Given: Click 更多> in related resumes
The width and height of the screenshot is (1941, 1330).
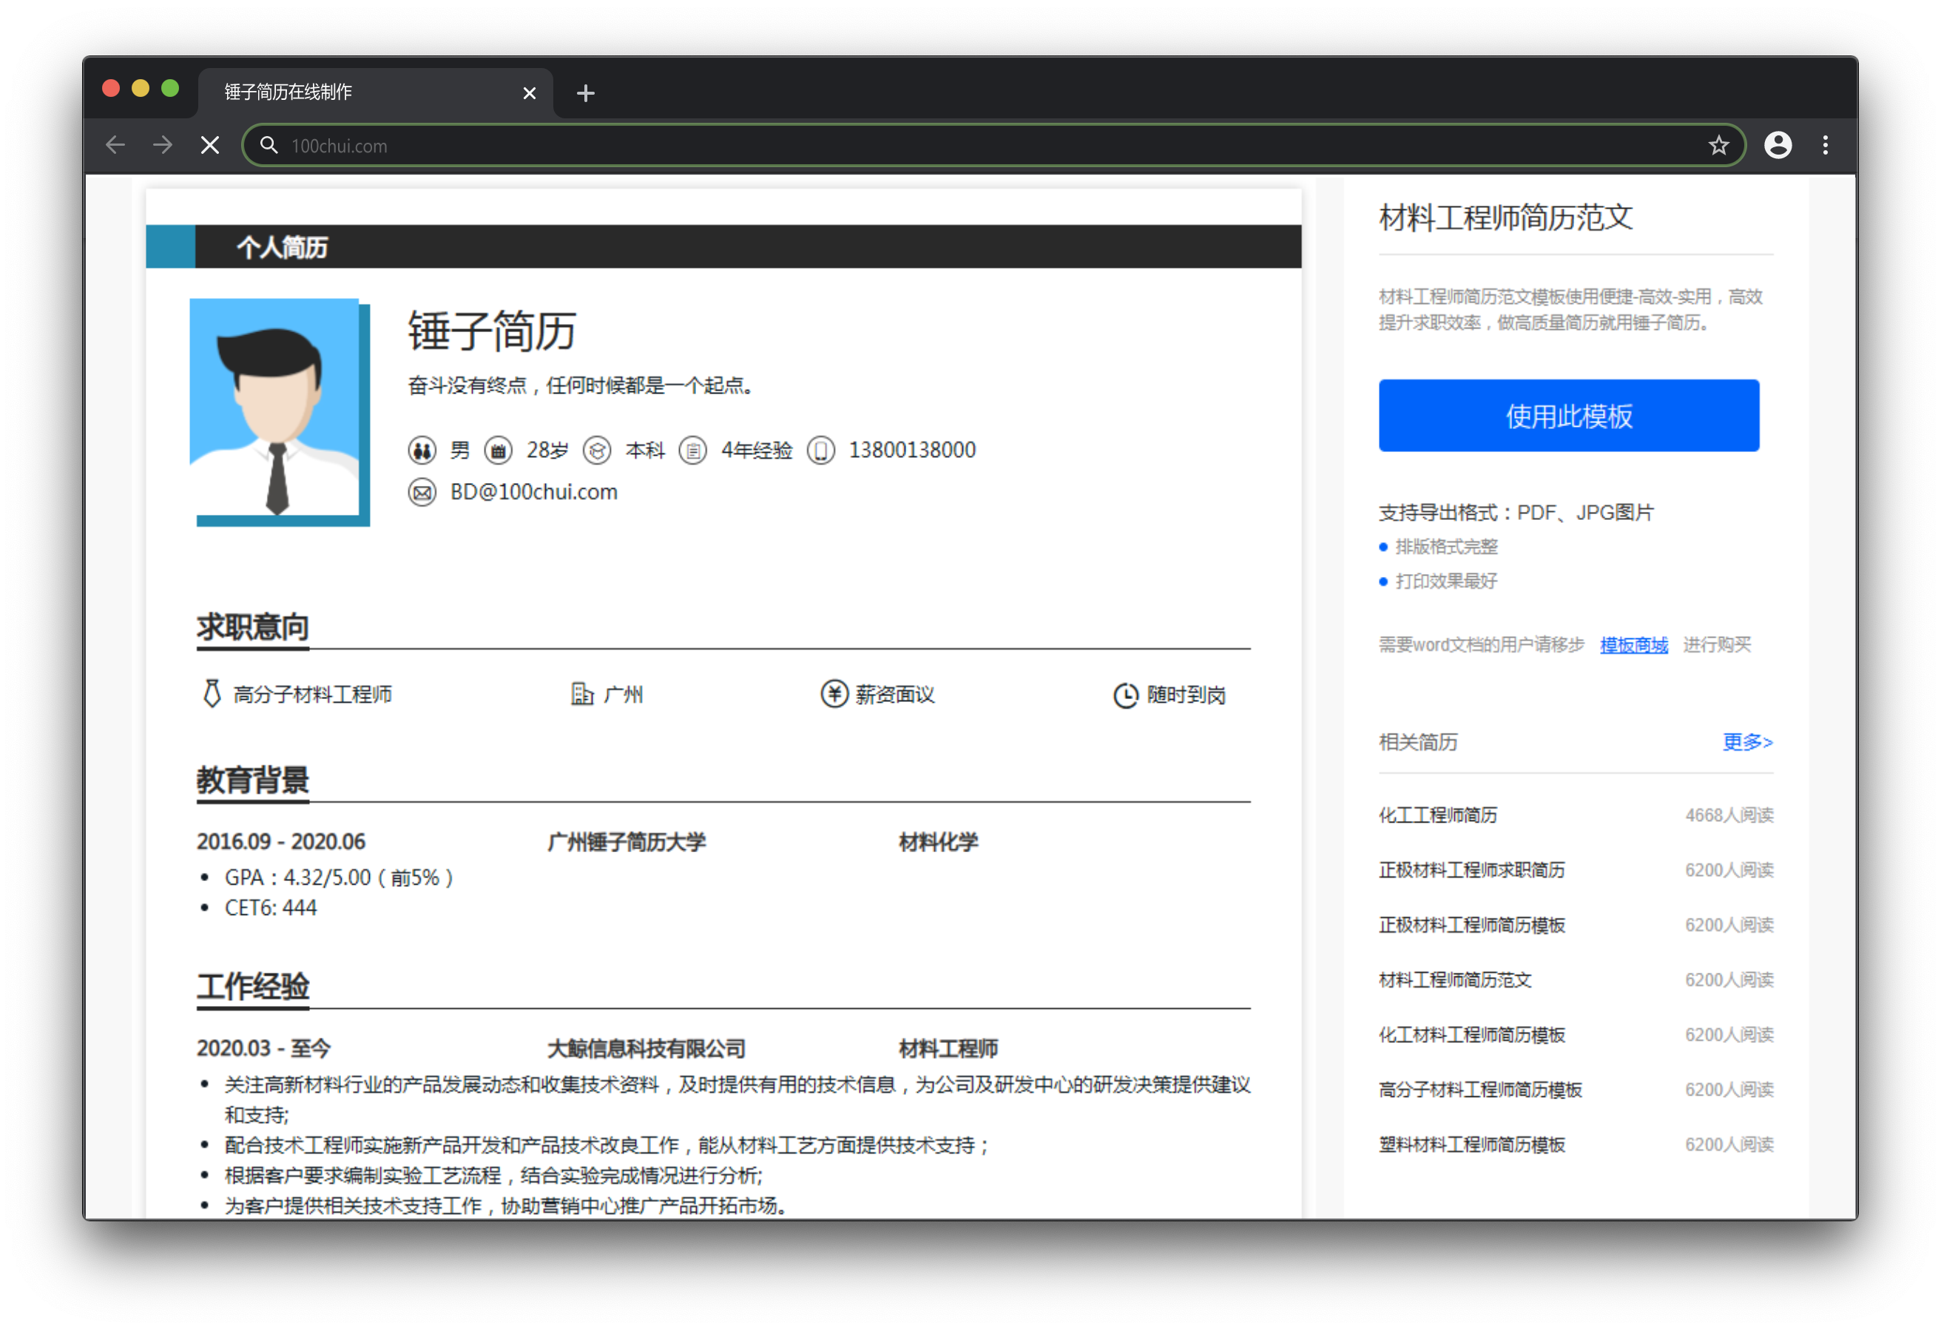Looking at the screenshot, I should (x=1746, y=741).
